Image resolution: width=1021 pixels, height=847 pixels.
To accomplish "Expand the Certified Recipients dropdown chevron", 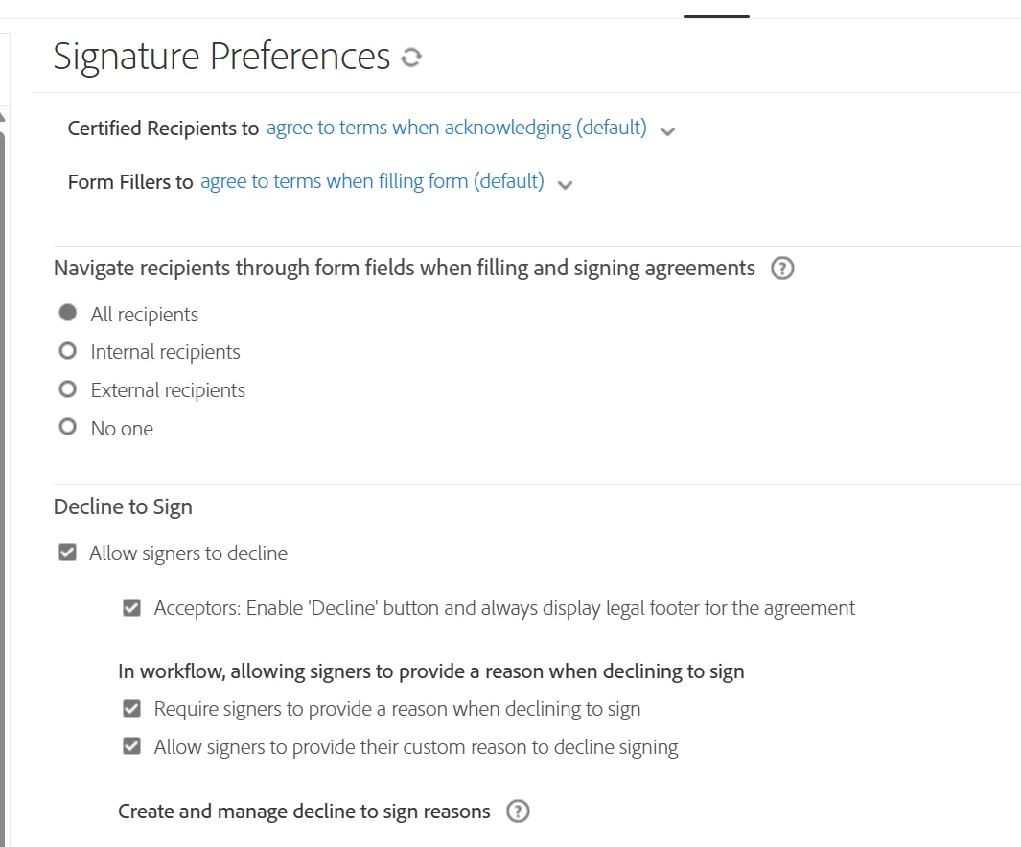I will pyautogui.click(x=668, y=131).
